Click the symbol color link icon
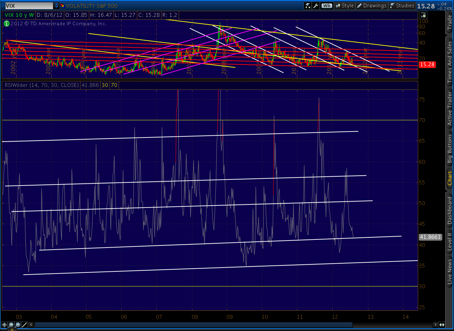 62,6
